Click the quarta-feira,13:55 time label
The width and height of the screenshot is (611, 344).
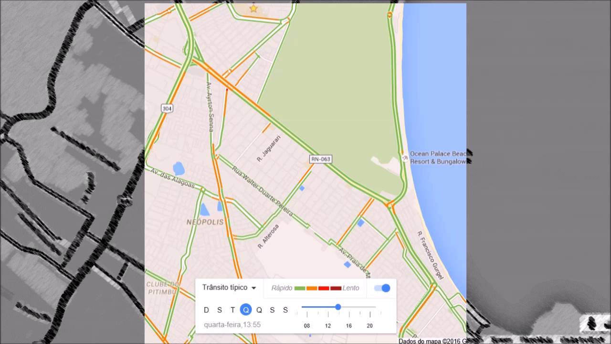(x=232, y=325)
